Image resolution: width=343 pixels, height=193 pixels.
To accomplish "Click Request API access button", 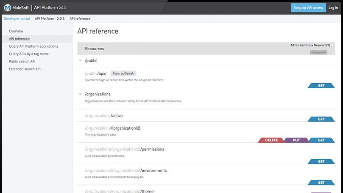I will [308, 8].
